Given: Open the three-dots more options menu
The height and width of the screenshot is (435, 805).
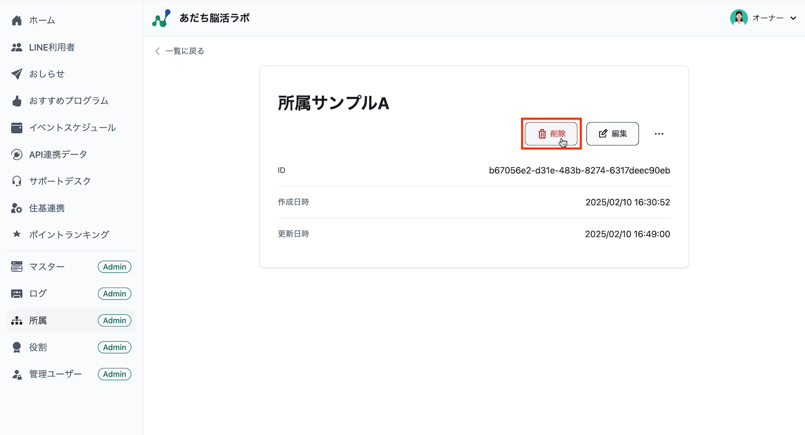Looking at the screenshot, I should point(659,134).
